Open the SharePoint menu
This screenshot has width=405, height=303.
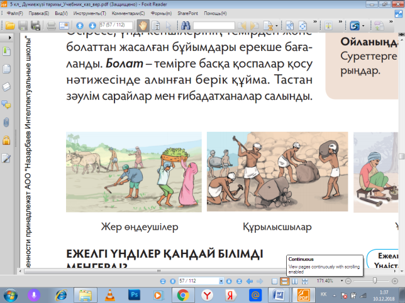pos(188,13)
